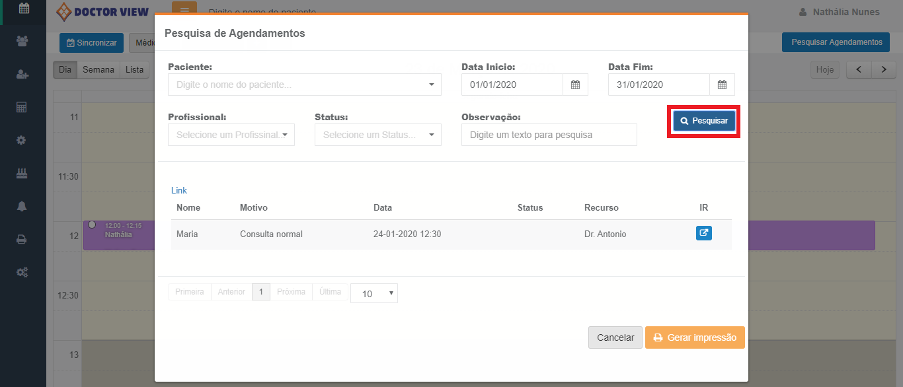This screenshot has width=903, height=387.
Task: Click the Link hyperlink above the table
Action: pyautogui.click(x=179, y=190)
